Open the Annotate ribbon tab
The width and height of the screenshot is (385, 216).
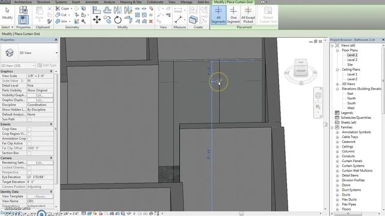coord(92,2)
